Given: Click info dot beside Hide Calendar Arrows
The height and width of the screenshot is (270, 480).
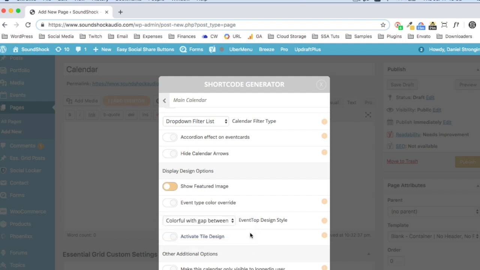Looking at the screenshot, I should [x=324, y=152].
